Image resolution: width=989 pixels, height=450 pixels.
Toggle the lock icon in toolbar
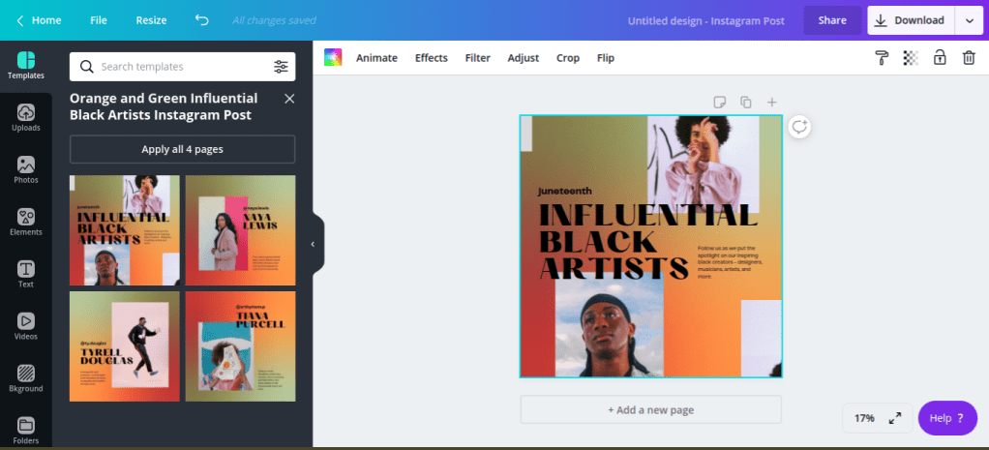tap(940, 58)
